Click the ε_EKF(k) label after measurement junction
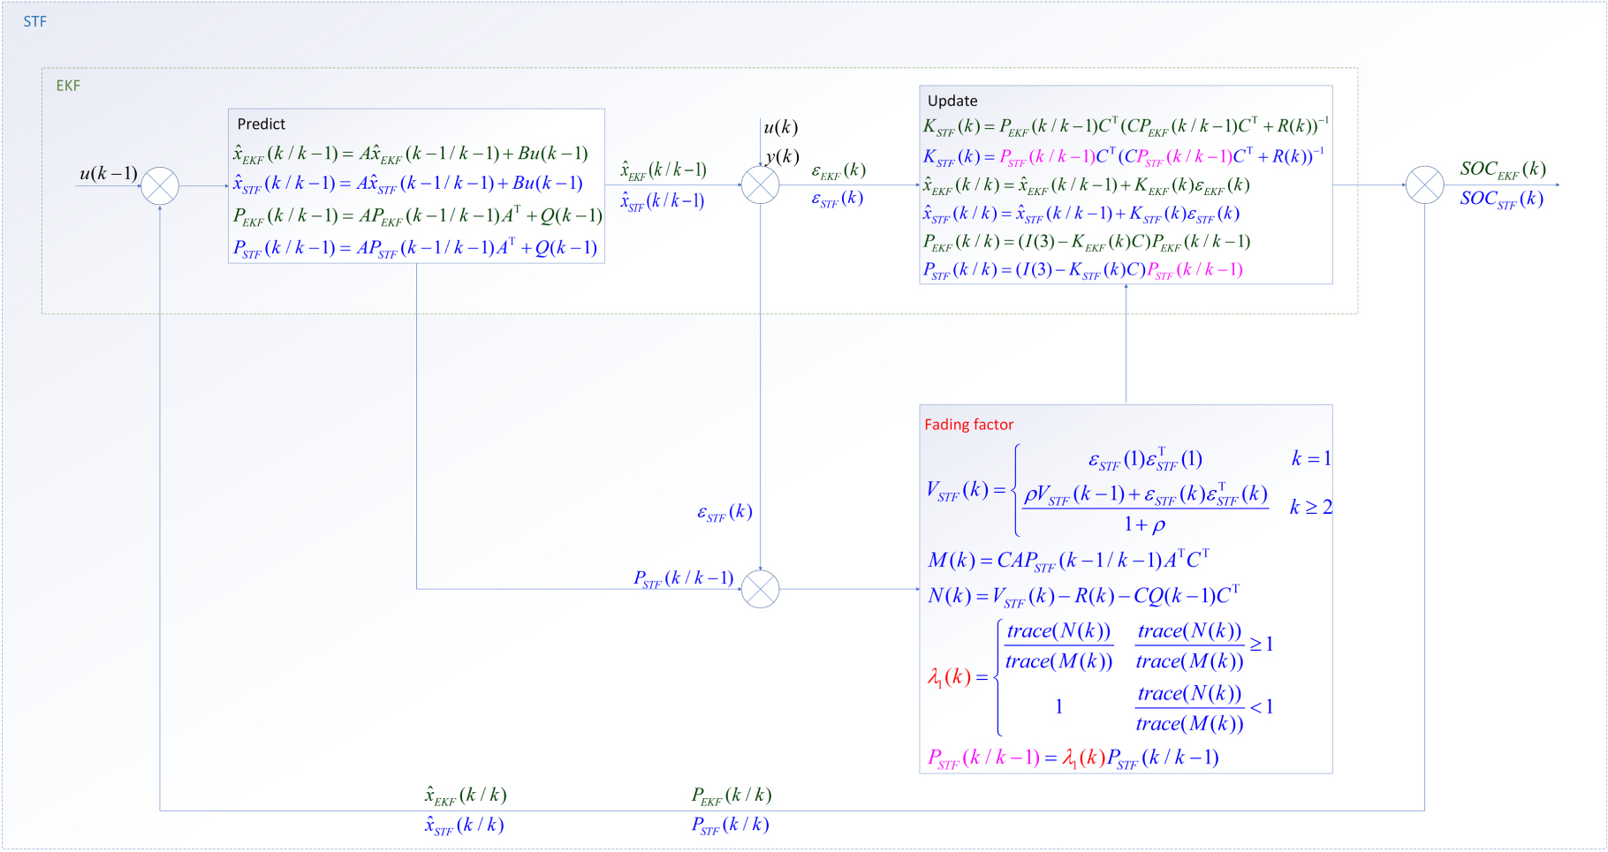This screenshot has height=852, width=1608. (838, 170)
